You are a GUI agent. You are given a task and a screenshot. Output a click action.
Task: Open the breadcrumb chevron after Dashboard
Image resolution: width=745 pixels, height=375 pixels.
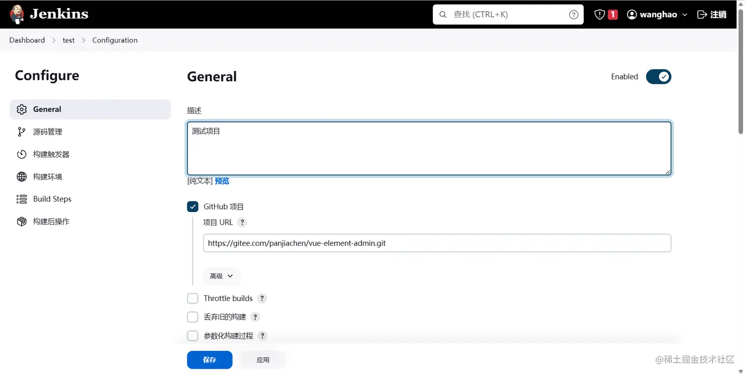(x=54, y=40)
